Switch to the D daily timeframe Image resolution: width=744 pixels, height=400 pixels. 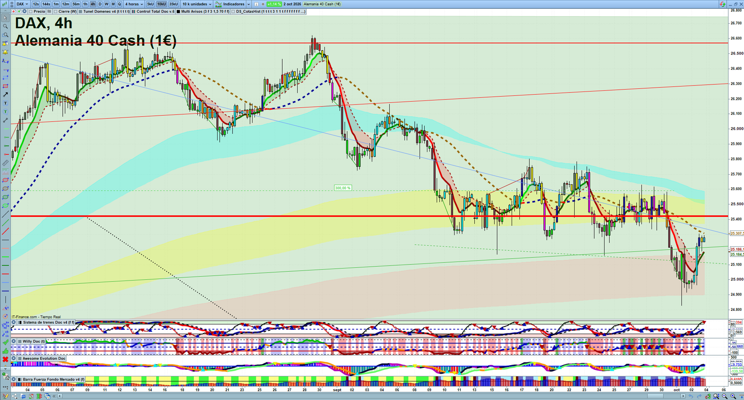pyautogui.click(x=100, y=4)
